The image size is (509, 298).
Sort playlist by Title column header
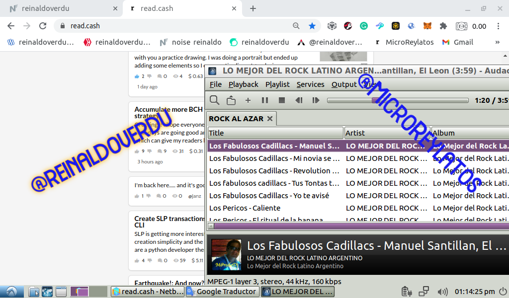click(x=275, y=133)
